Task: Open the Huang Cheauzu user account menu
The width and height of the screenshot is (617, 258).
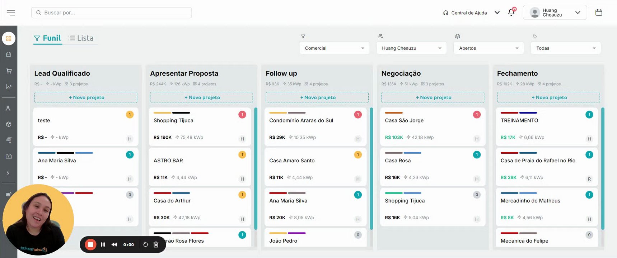Action: [x=555, y=13]
